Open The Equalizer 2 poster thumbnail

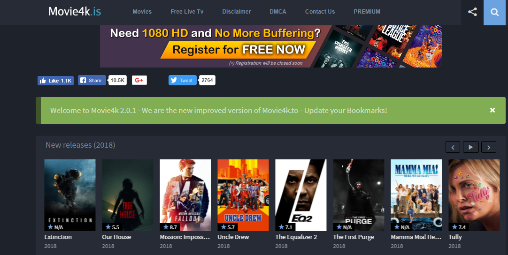301,195
